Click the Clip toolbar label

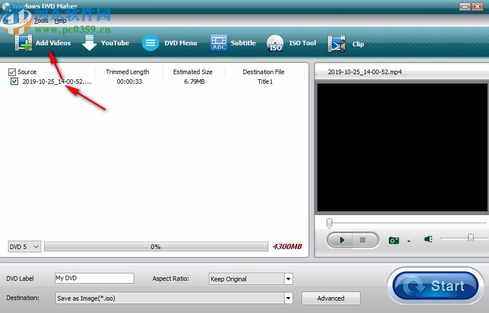pyautogui.click(x=358, y=44)
